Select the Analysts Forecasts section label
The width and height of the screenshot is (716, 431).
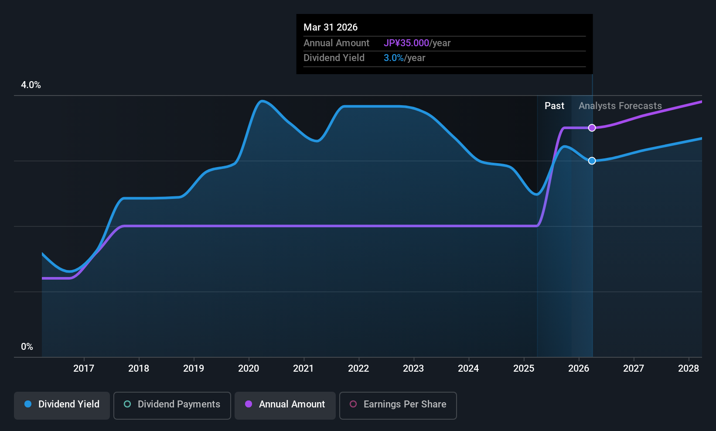pyautogui.click(x=620, y=106)
